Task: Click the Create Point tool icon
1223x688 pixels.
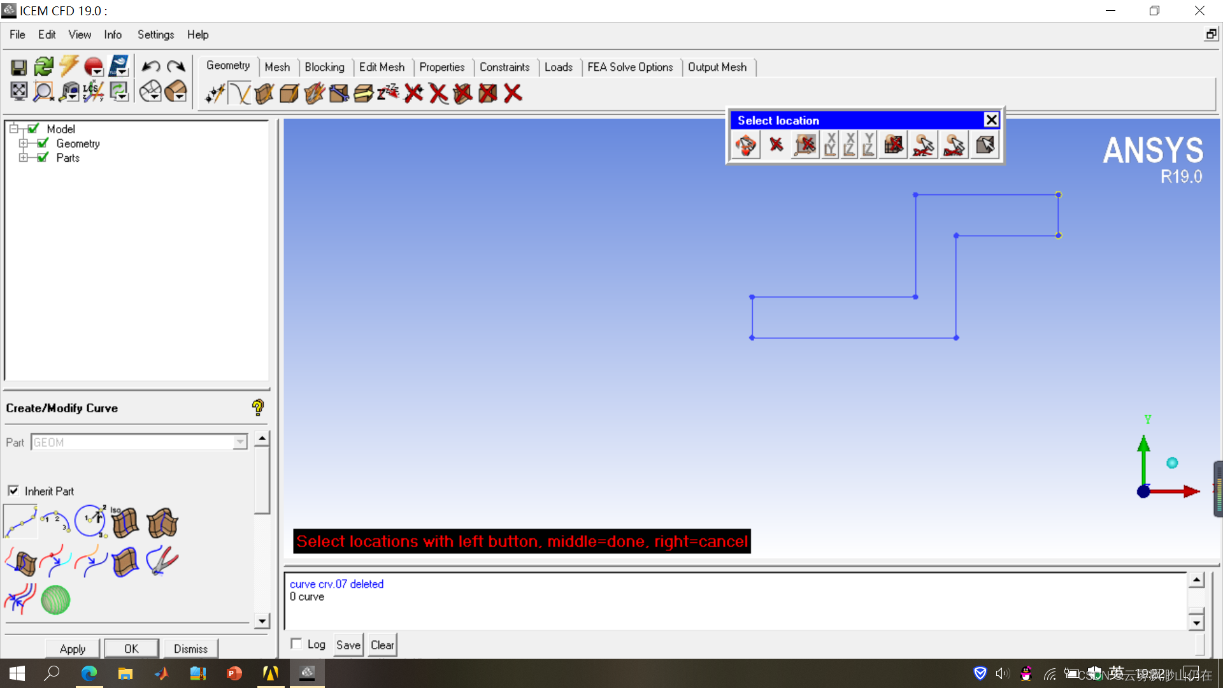Action: 215,94
